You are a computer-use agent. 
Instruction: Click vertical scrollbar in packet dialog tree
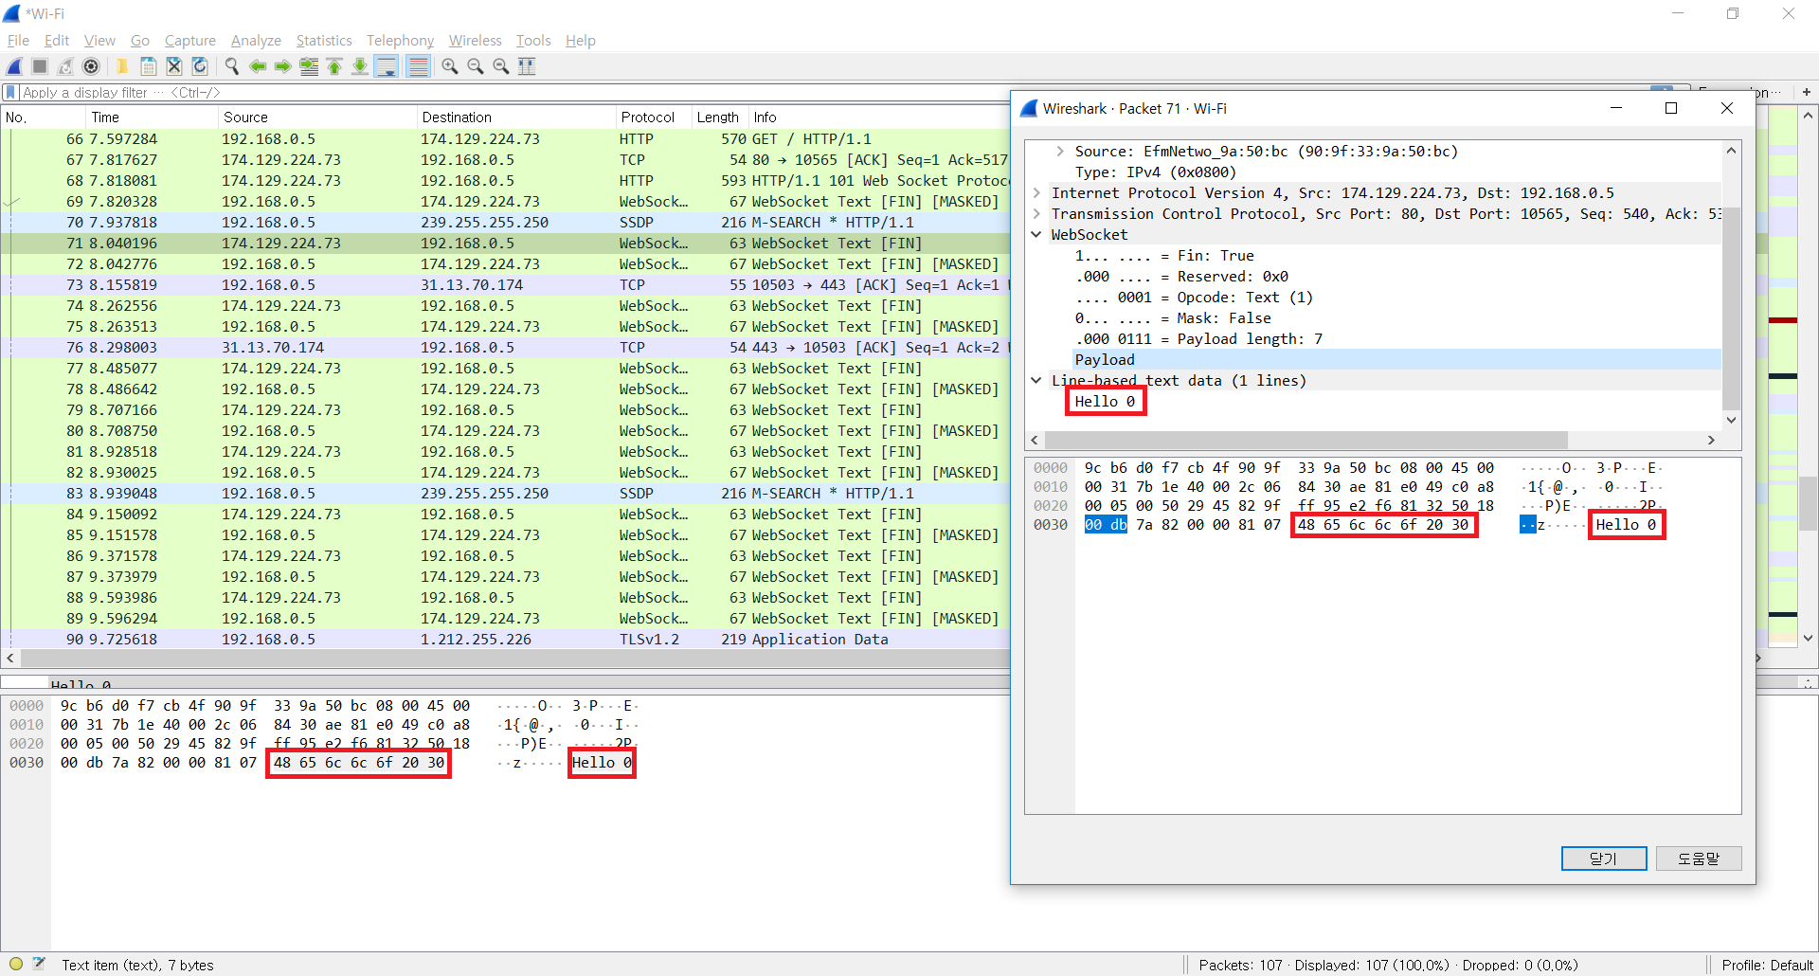(x=1731, y=308)
